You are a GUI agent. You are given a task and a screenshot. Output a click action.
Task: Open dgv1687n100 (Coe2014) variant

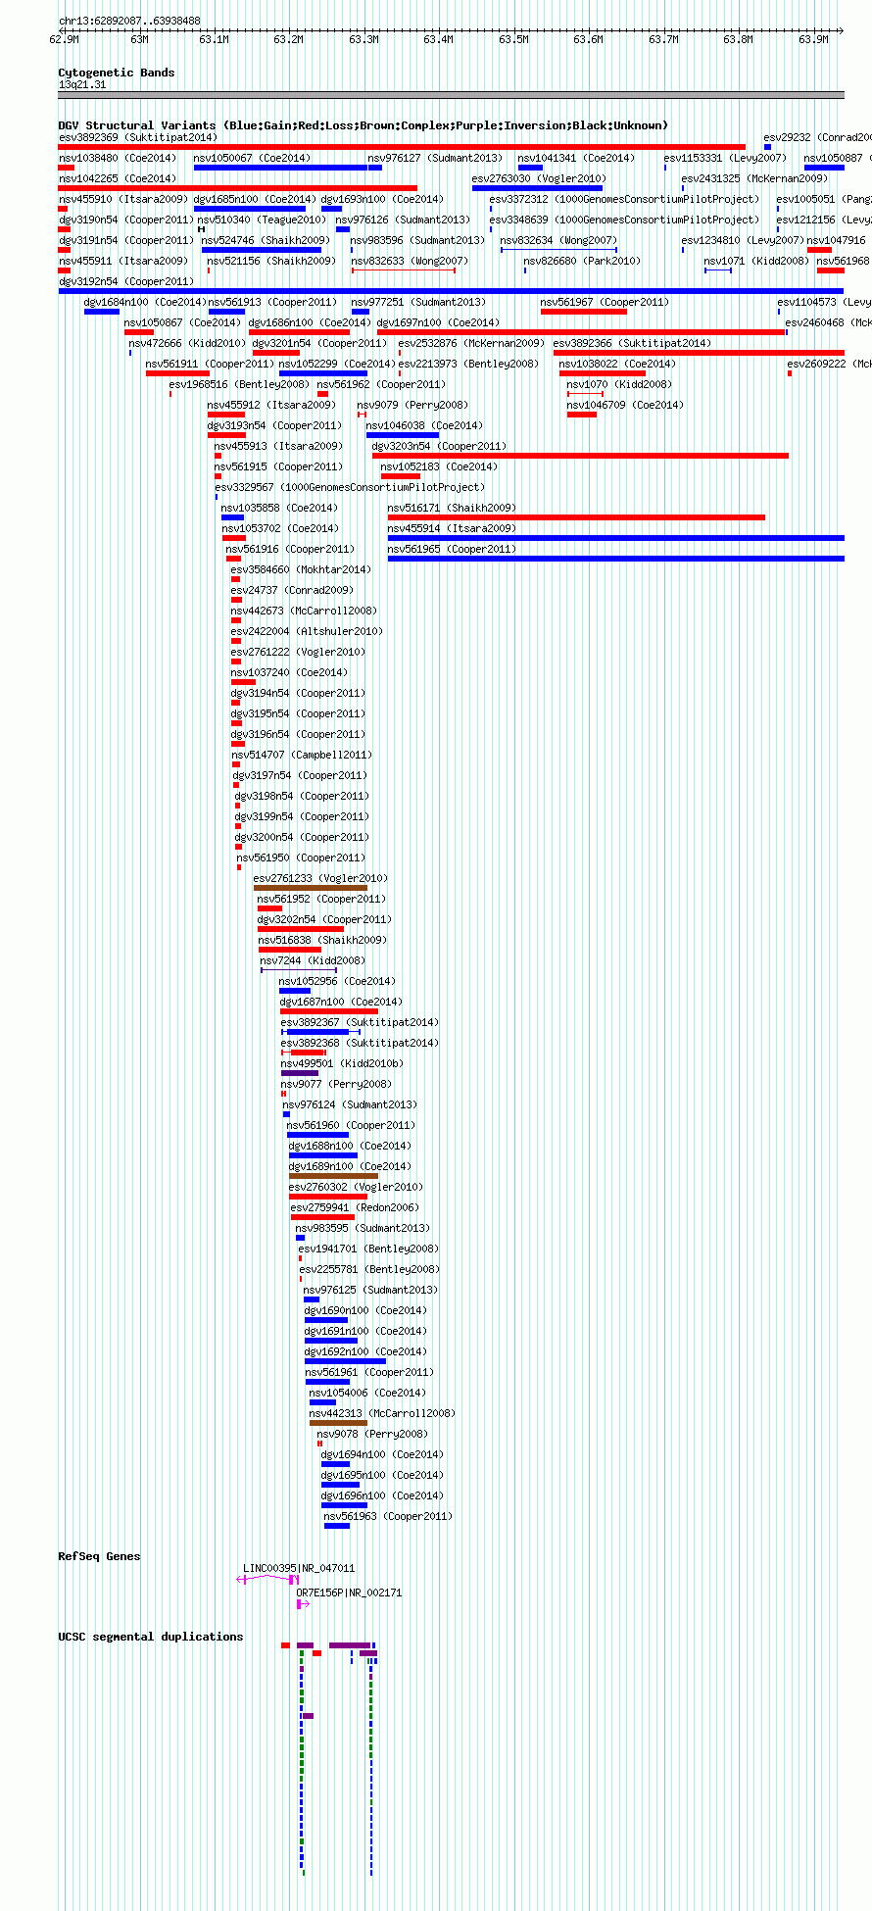[329, 1011]
